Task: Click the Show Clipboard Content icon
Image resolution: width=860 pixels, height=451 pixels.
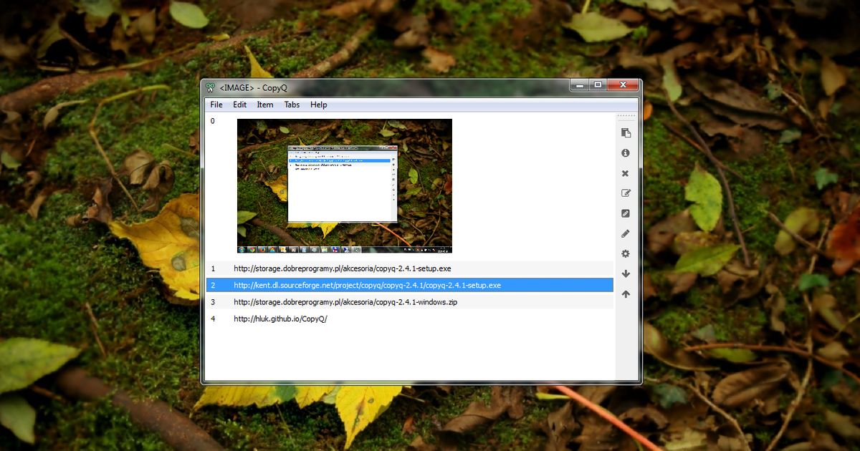Action: point(626,132)
